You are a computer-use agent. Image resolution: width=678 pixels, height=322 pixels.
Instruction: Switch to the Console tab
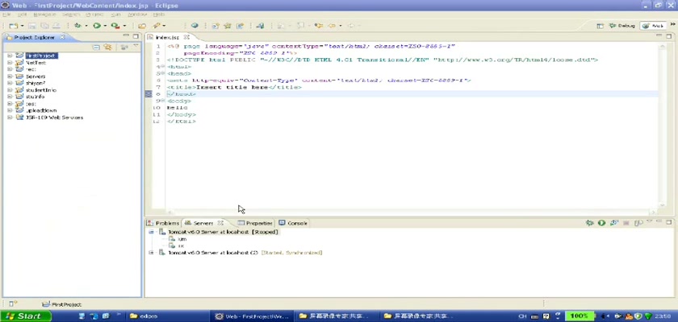296,222
